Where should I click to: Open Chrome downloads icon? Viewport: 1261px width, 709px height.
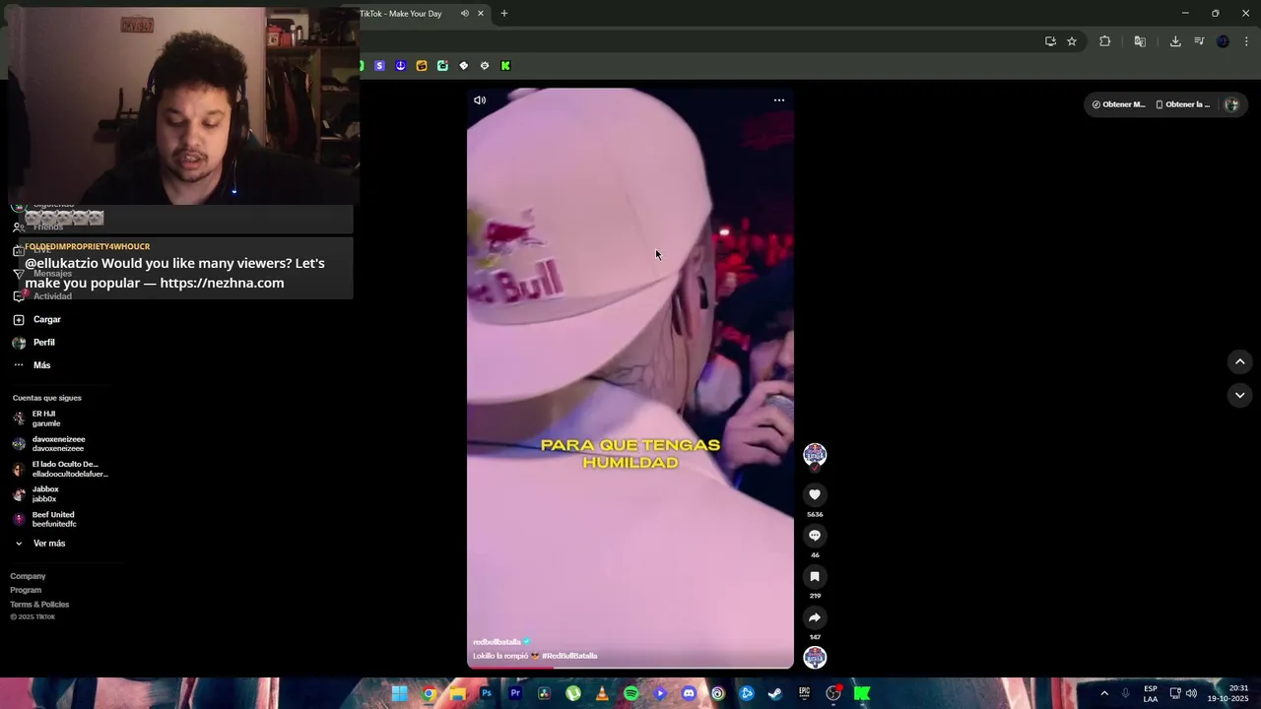coord(1175,41)
